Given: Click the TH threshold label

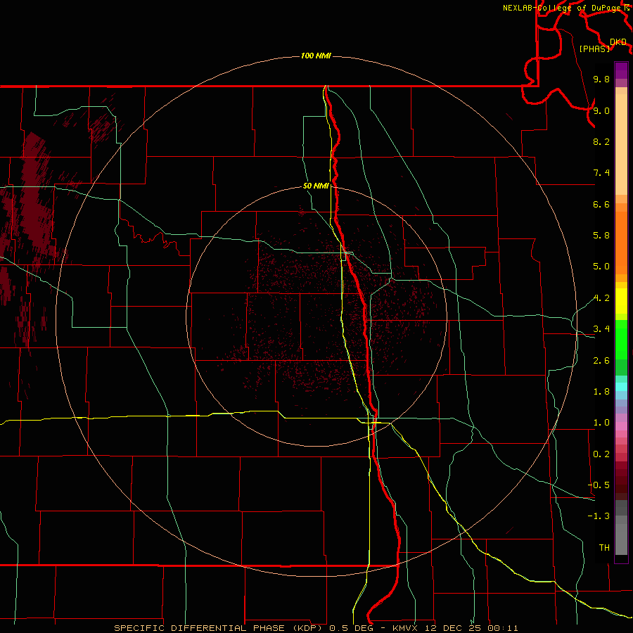Looking at the screenshot, I should pyautogui.click(x=604, y=548).
